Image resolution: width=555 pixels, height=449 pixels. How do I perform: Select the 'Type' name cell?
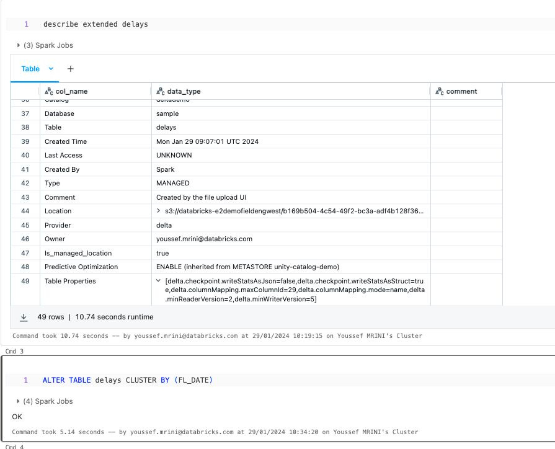[95, 183]
